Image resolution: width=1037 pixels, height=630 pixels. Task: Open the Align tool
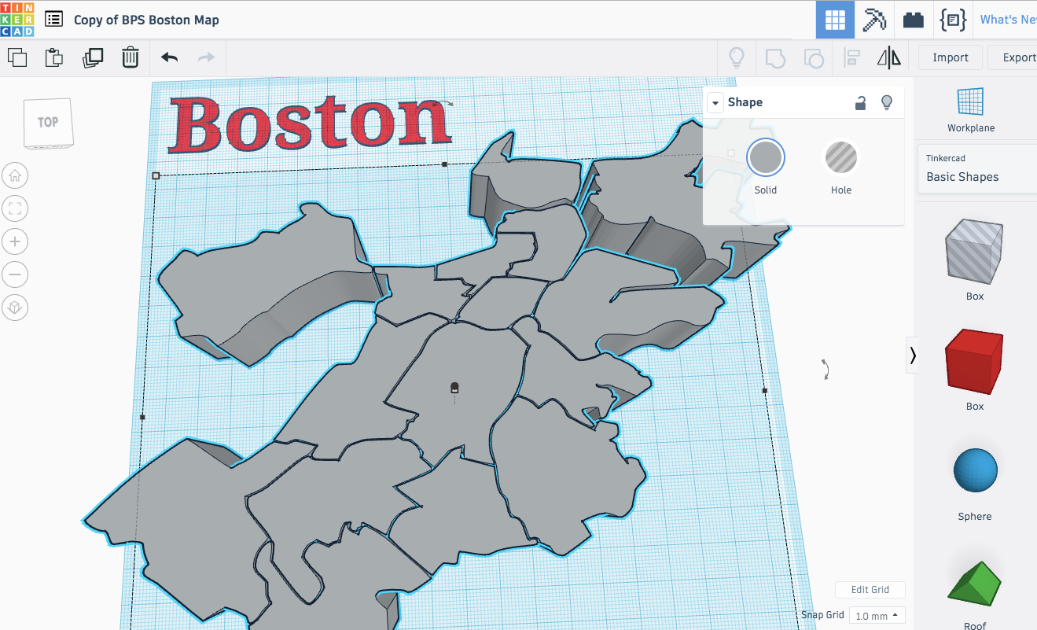pyautogui.click(x=851, y=57)
